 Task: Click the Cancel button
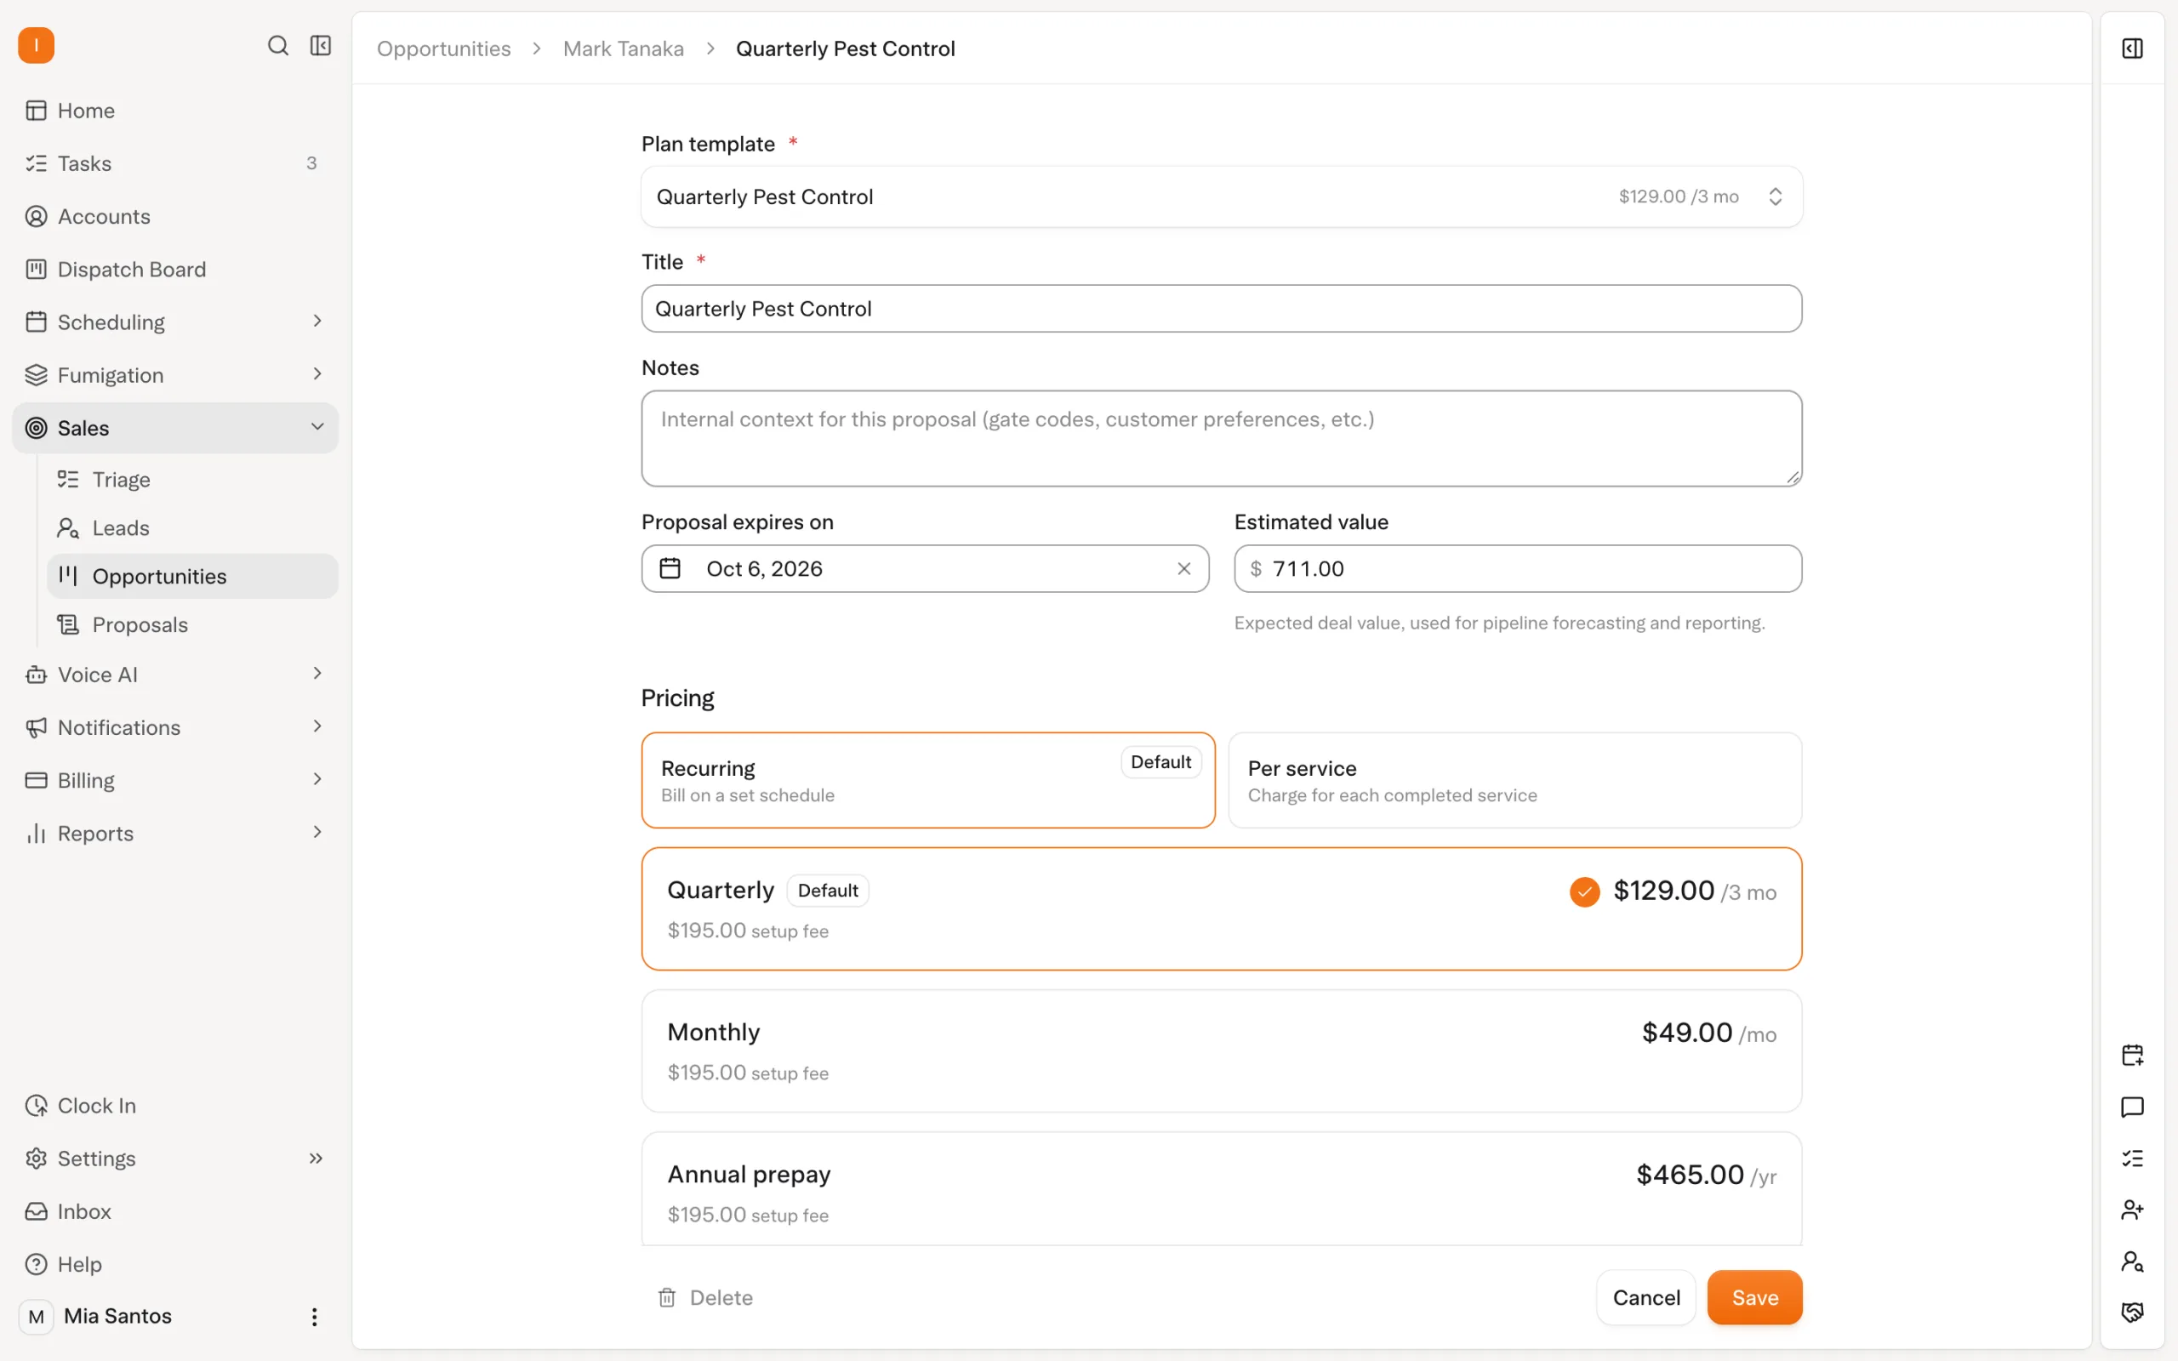tap(1645, 1297)
